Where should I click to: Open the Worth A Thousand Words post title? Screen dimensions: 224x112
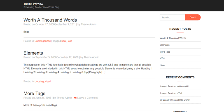pos(50,20)
